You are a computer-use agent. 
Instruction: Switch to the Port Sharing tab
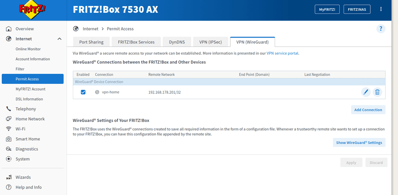[x=91, y=42]
